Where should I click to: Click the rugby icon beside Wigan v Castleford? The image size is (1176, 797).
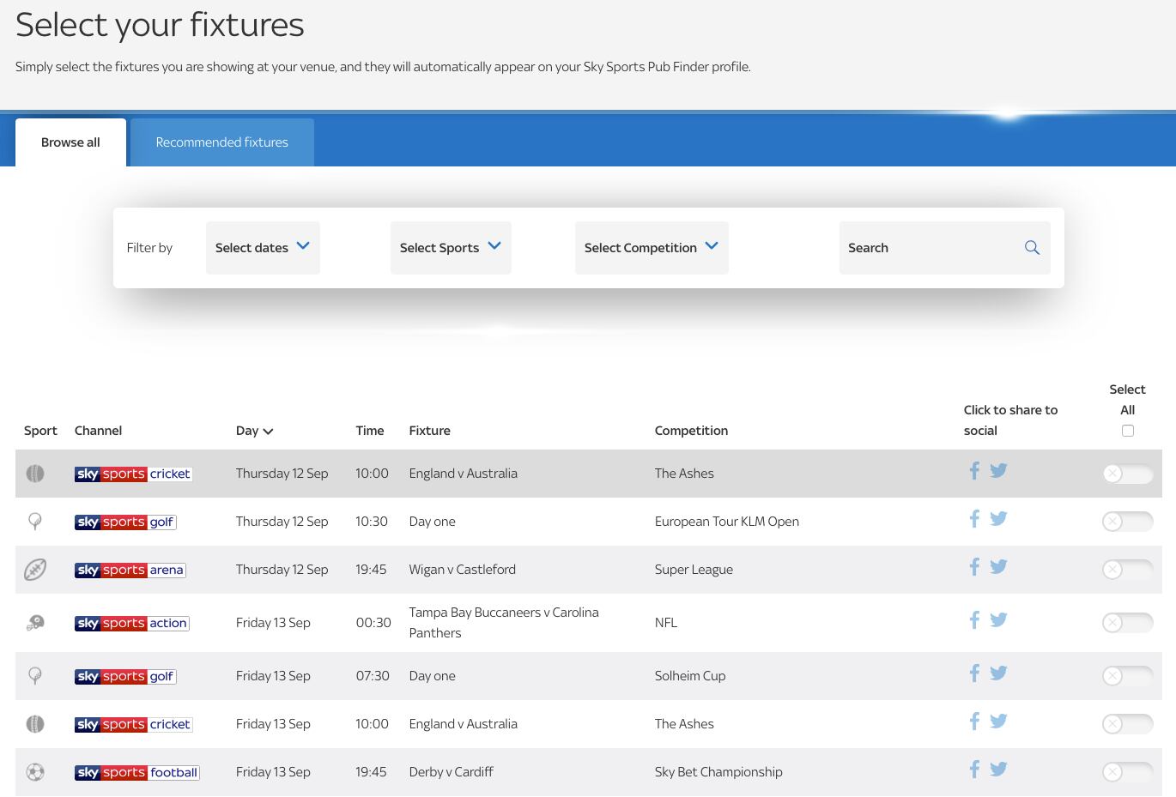(x=35, y=569)
